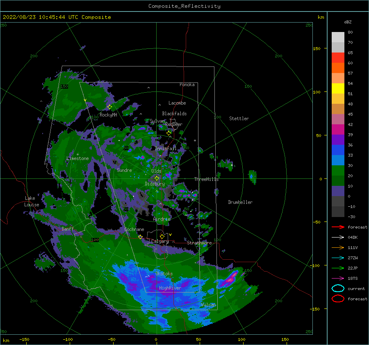
Task: Pick the mauve pink 42-45 dBZ swatch
Action: pyautogui.click(x=338, y=119)
